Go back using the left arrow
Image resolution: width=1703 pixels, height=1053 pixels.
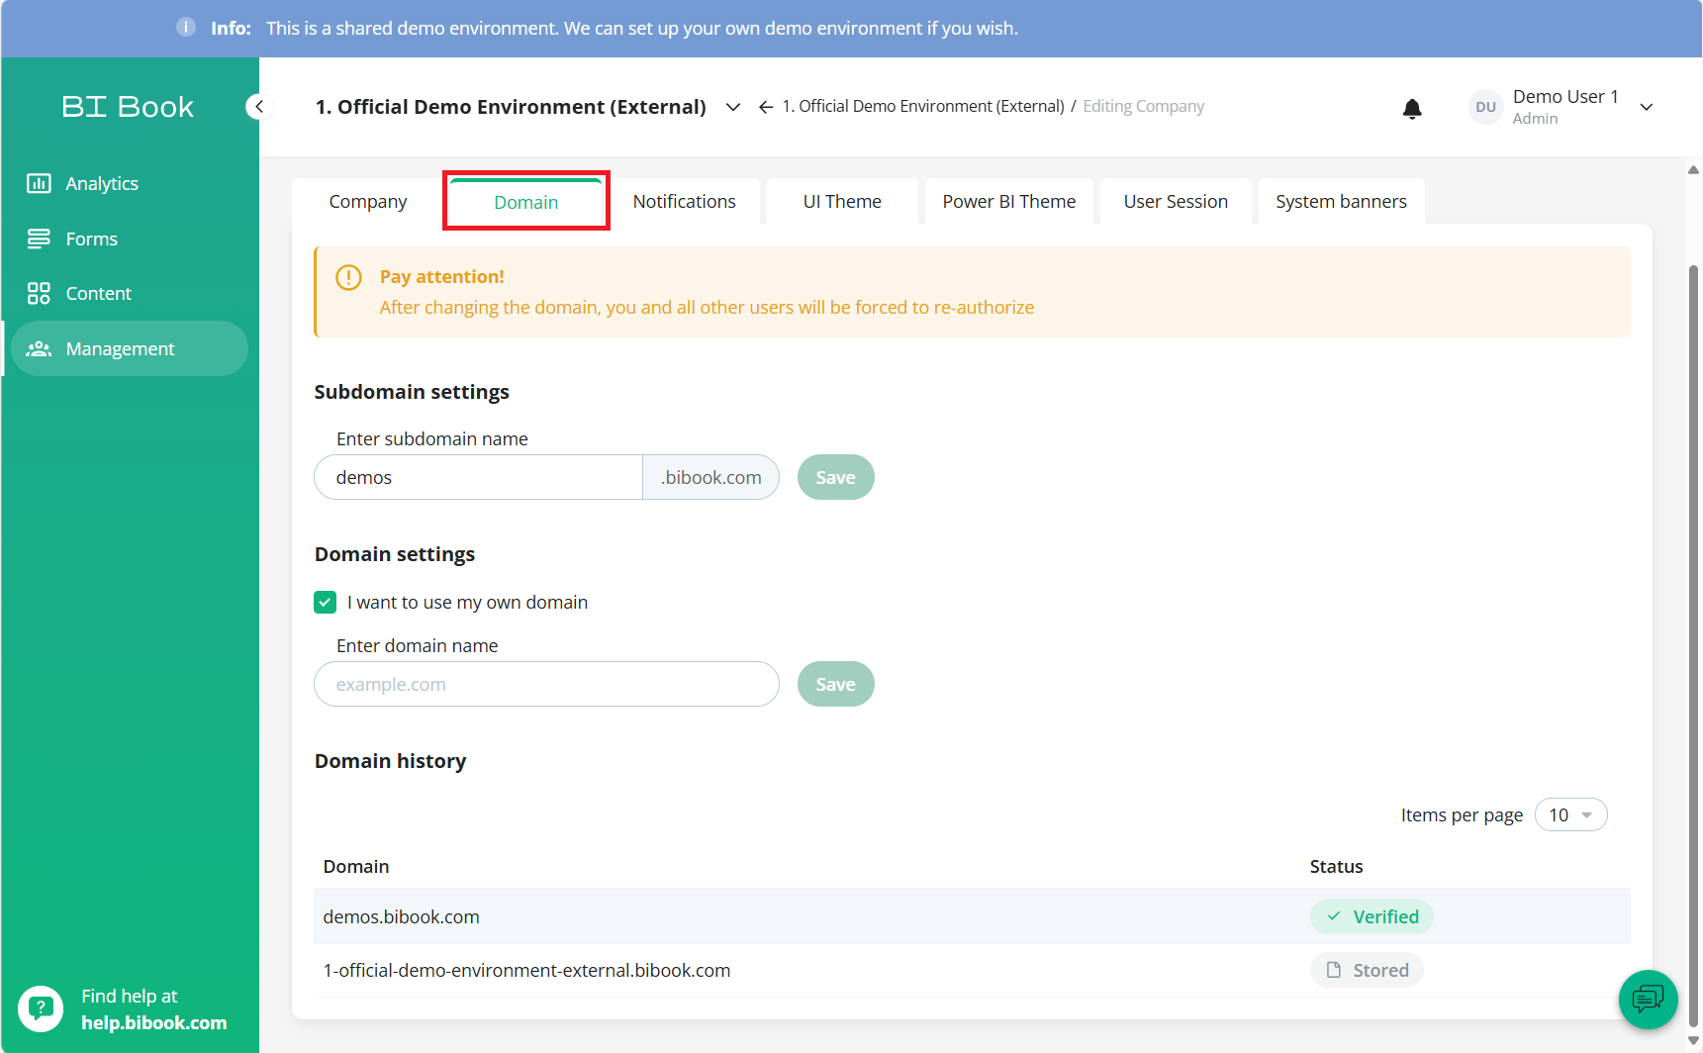click(766, 107)
